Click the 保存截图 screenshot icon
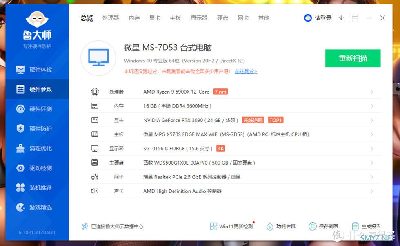The height and width of the screenshot is (246, 400). [313, 226]
